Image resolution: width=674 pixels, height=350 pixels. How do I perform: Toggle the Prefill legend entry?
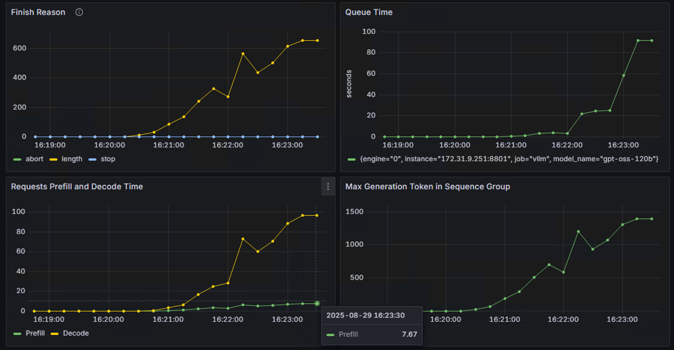[35, 333]
